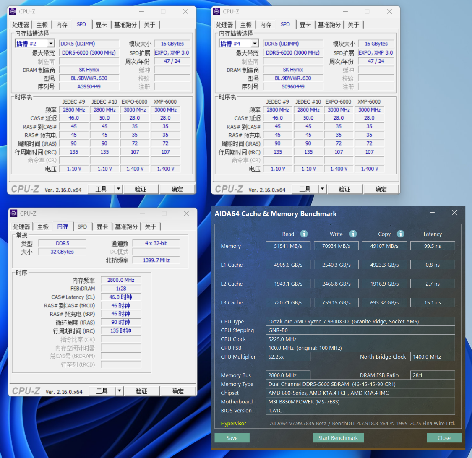Click DRAM:FSB Ratio value 28:1
This screenshot has height=458, width=472.
click(433, 375)
